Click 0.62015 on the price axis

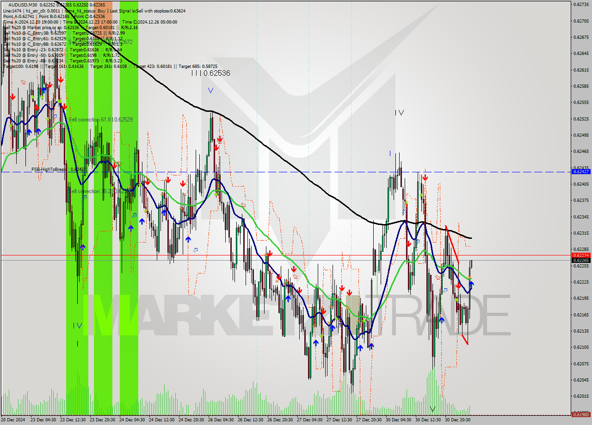[x=581, y=396]
